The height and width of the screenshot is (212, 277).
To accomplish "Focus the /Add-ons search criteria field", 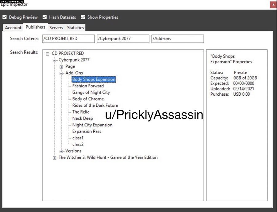I will [x=178, y=39].
